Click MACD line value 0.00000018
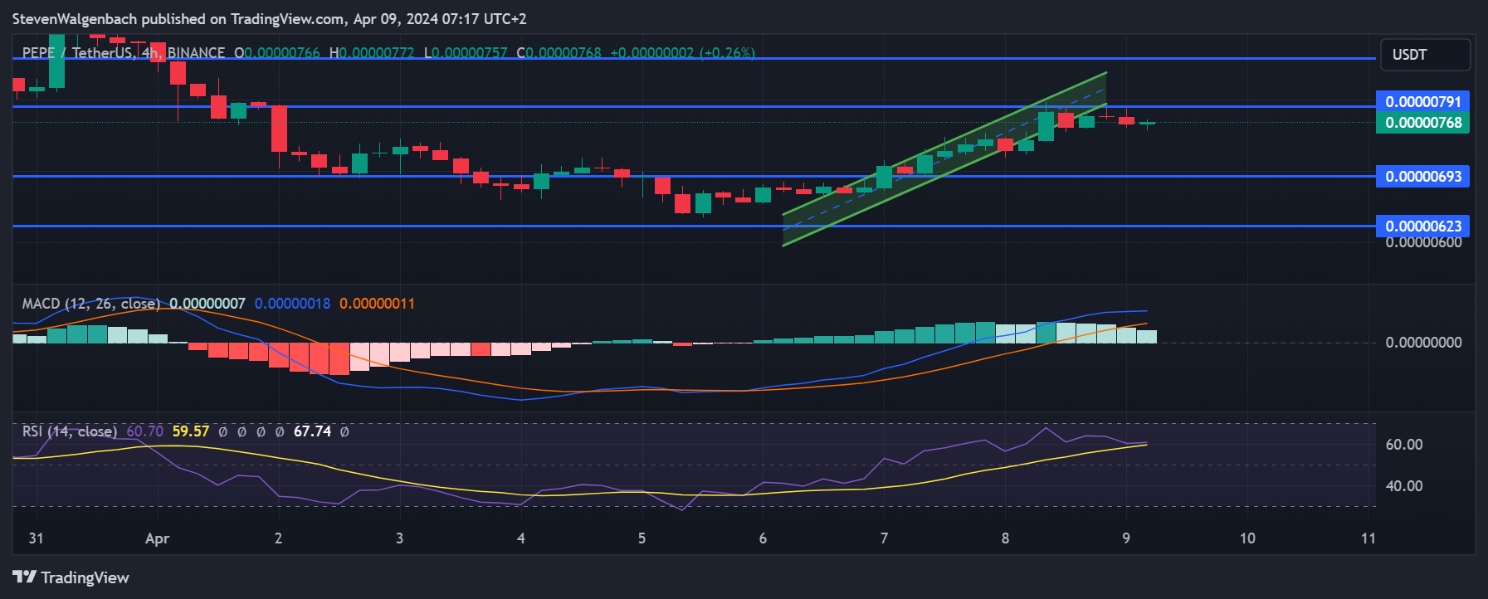Image resolution: width=1488 pixels, height=599 pixels. 292,304
